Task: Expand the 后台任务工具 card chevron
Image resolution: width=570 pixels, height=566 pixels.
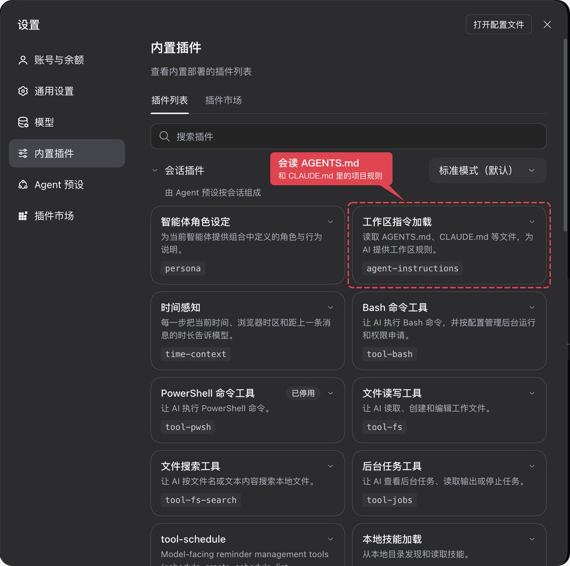Action: click(x=532, y=466)
